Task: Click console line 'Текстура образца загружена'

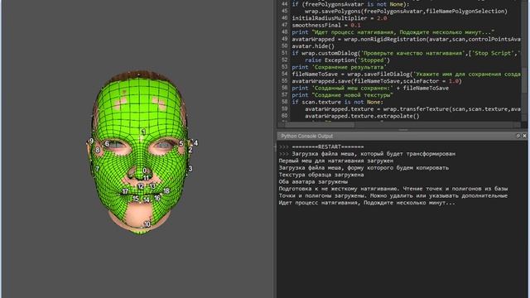Action: (321, 175)
